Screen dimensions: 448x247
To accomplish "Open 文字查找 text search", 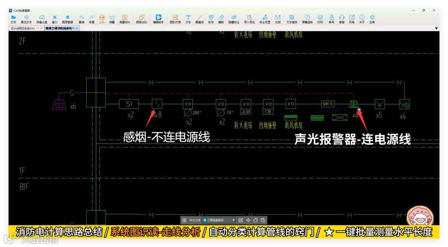I will [292, 19].
